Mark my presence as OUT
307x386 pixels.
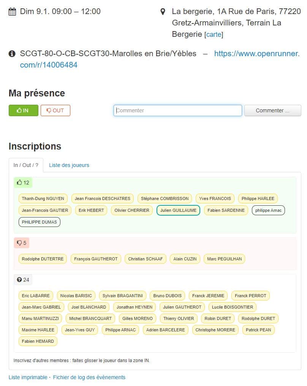tap(55, 110)
